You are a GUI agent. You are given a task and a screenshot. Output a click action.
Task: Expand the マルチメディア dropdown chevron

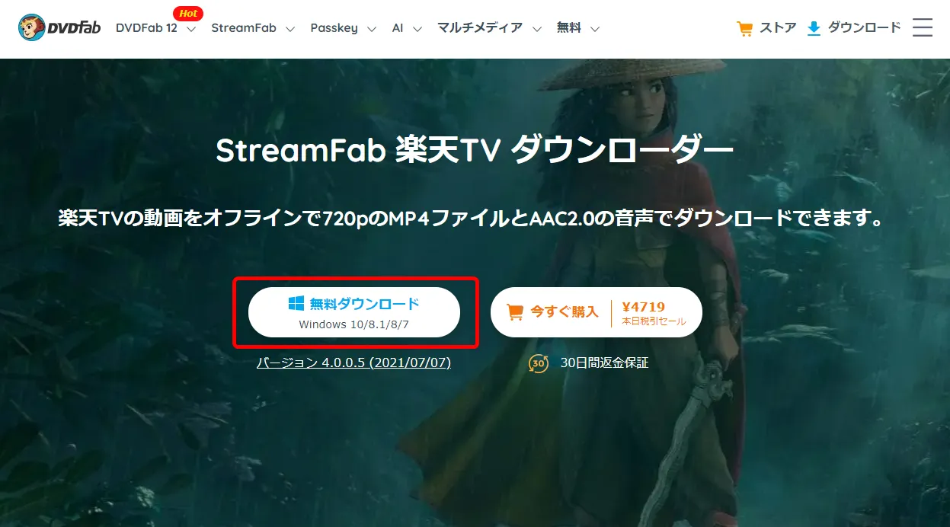pos(537,29)
